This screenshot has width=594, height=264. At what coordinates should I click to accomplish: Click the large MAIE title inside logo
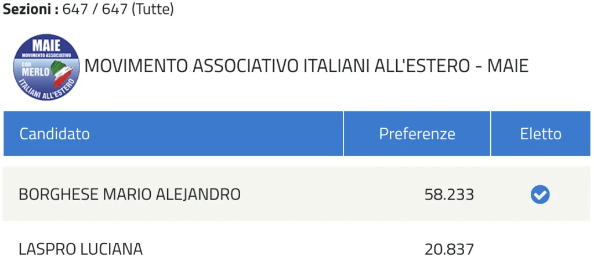46,45
